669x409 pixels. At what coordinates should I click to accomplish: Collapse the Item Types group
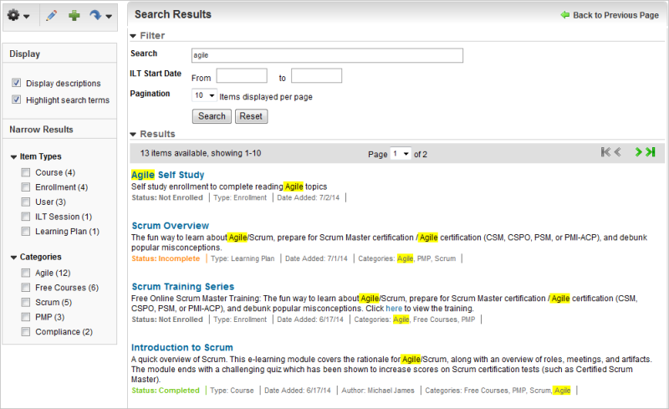13,157
